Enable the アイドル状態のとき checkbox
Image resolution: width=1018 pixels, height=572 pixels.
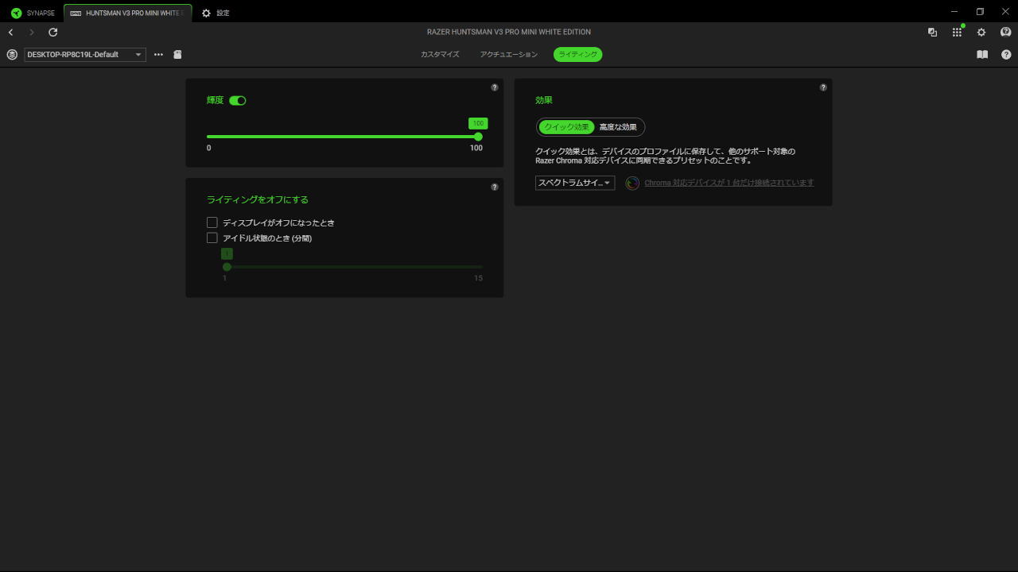(x=212, y=238)
